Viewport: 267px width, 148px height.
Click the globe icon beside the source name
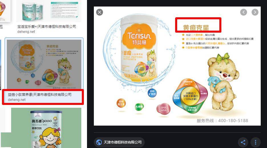pos(99,142)
